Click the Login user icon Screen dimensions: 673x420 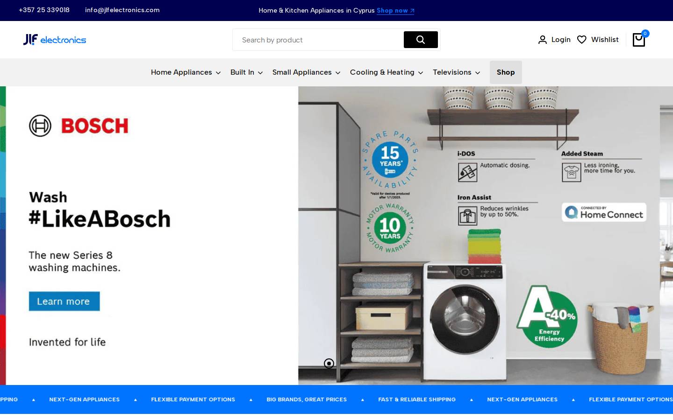click(x=542, y=40)
